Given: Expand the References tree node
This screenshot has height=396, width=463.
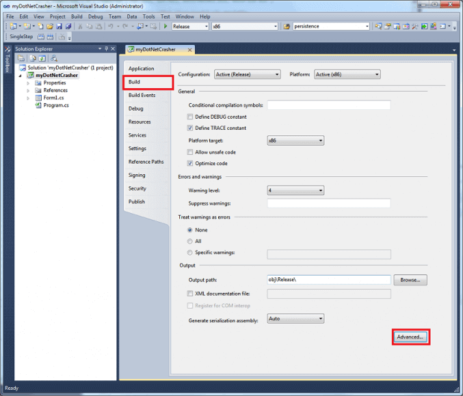Looking at the screenshot, I should click(28, 90).
